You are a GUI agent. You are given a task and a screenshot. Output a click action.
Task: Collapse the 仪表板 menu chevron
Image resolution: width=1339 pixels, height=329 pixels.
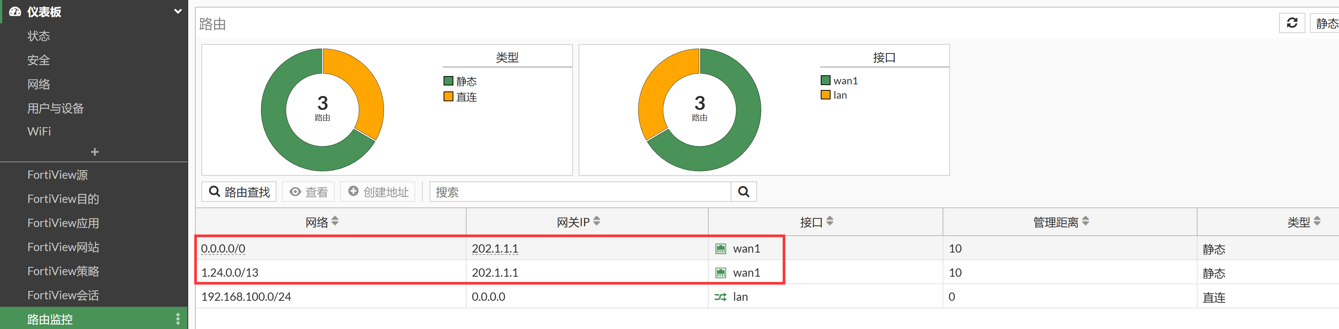(178, 11)
